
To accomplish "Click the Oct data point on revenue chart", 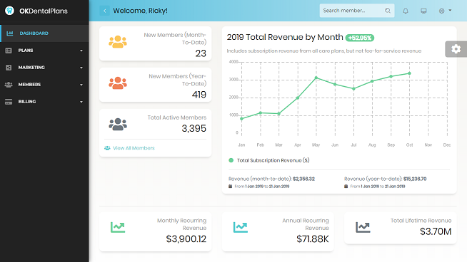I will pos(410,73).
